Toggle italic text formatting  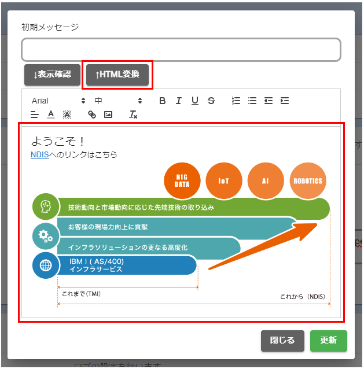pyautogui.click(x=179, y=101)
